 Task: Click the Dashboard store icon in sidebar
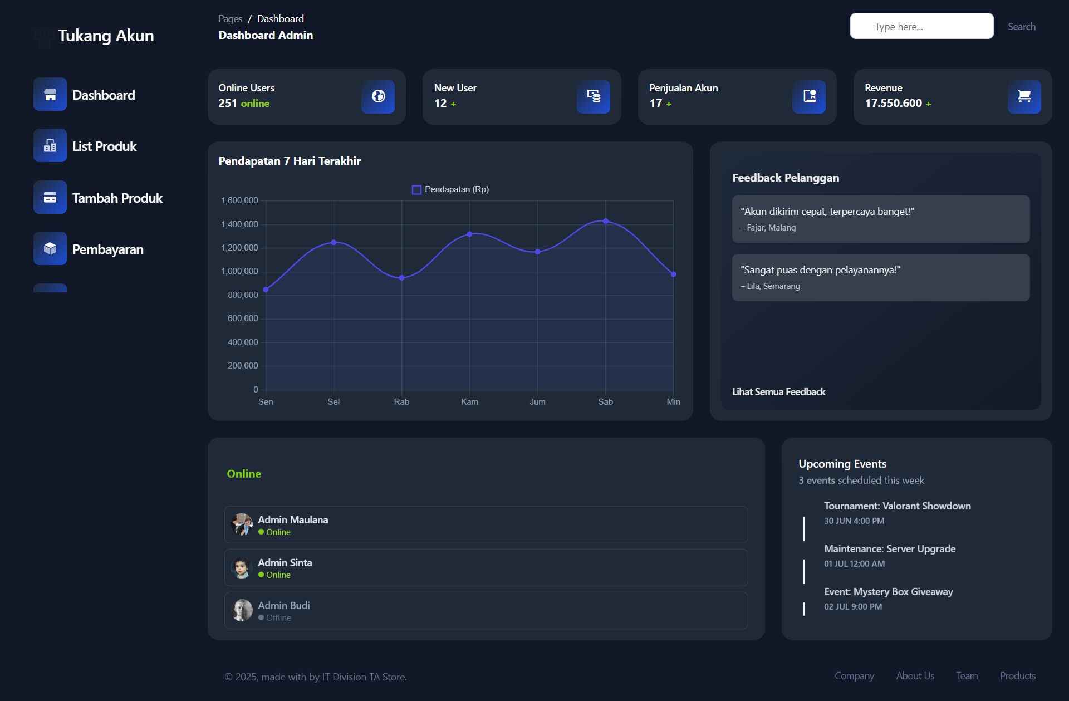pos(50,95)
